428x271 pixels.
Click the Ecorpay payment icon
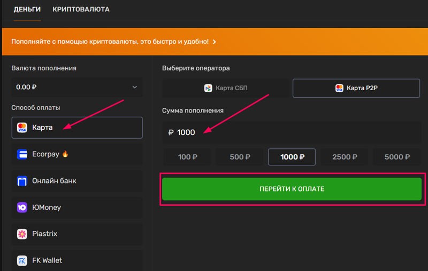pyautogui.click(x=22, y=154)
